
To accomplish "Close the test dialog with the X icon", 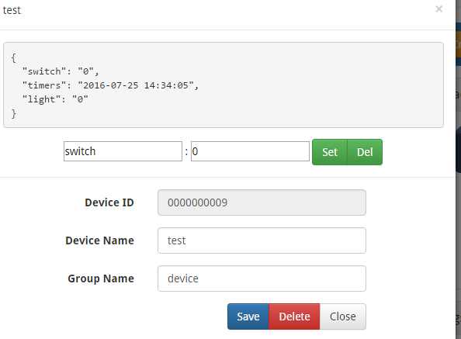I will [x=439, y=9].
